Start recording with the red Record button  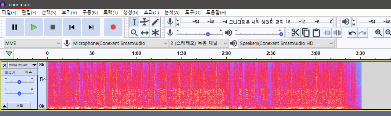[x=113, y=27]
